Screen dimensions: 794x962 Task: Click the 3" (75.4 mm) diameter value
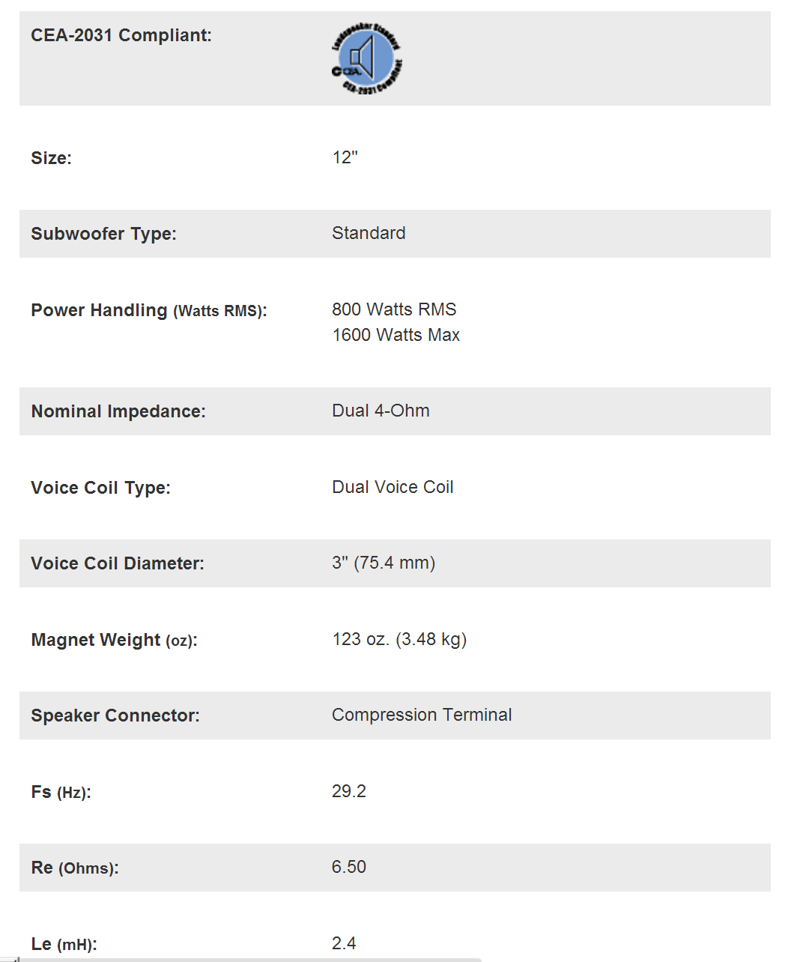384,563
